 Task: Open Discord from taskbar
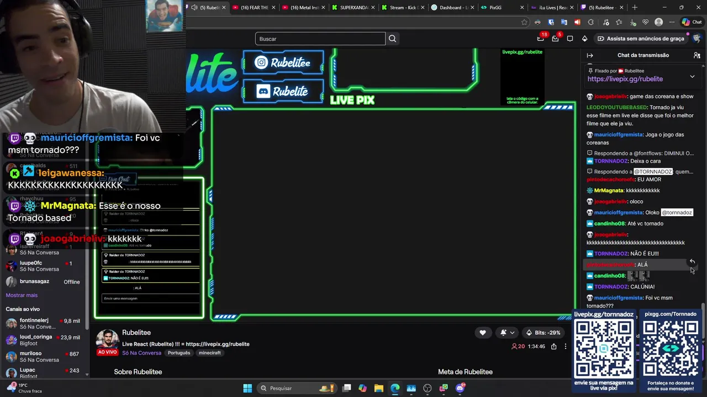(460, 388)
